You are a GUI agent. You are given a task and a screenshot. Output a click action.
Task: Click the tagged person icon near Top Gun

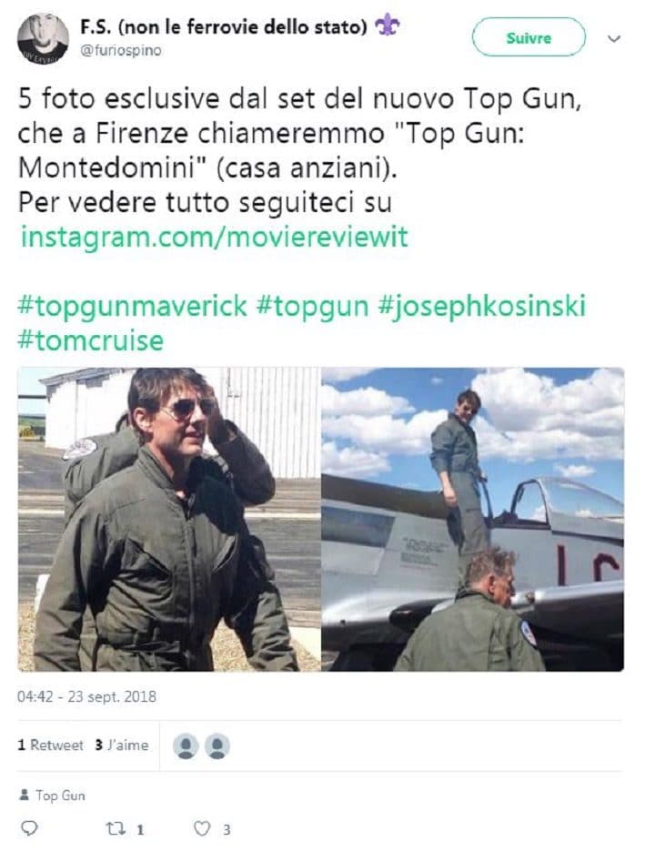point(24,796)
